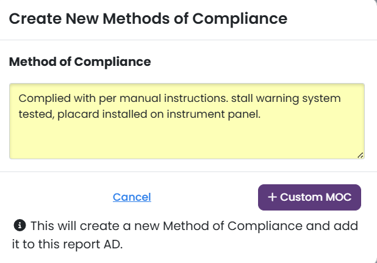Image resolution: width=377 pixels, height=263 pixels.
Task: Cancel creating the new method of compliance
Action: click(132, 197)
